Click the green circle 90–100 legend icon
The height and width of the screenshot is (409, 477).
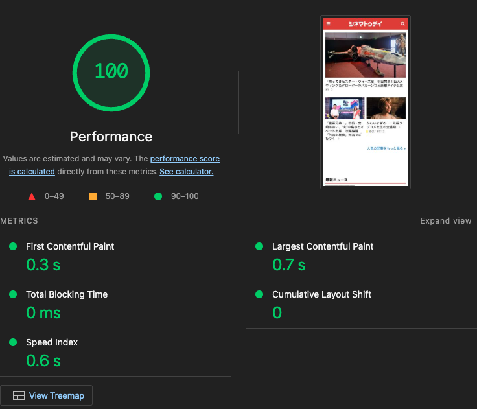(x=158, y=196)
